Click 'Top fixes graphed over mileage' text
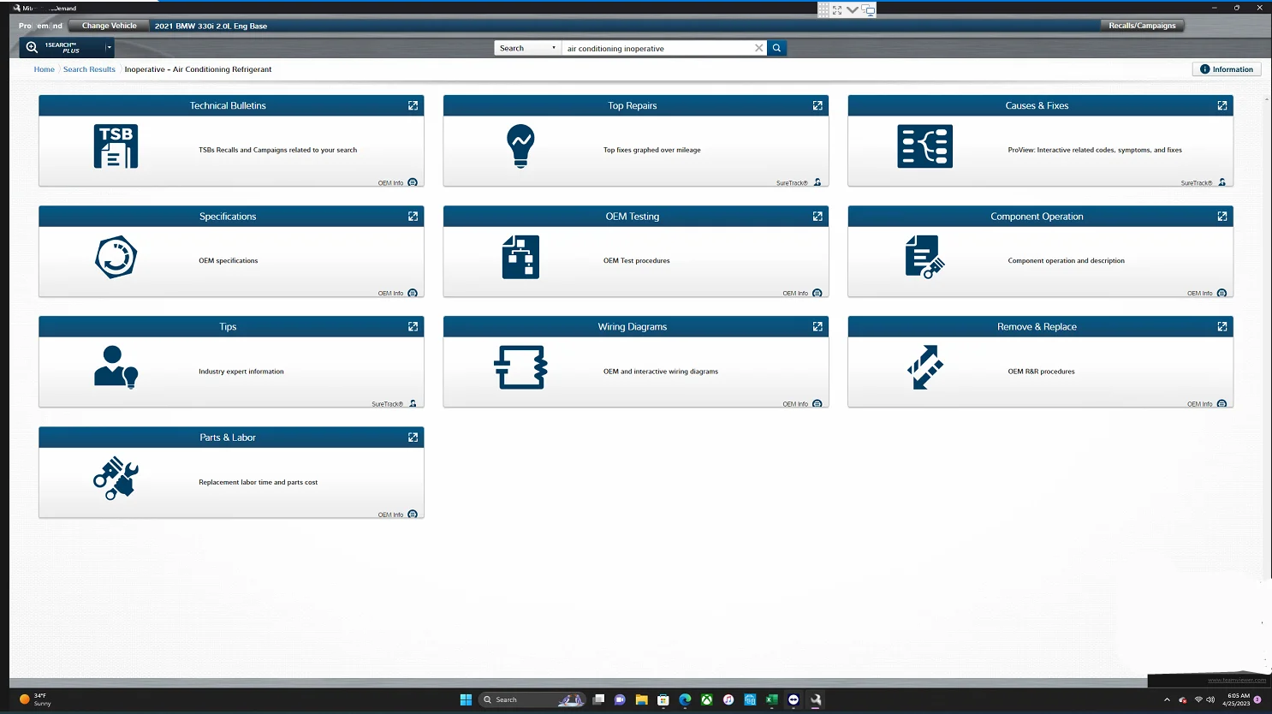 (652, 150)
